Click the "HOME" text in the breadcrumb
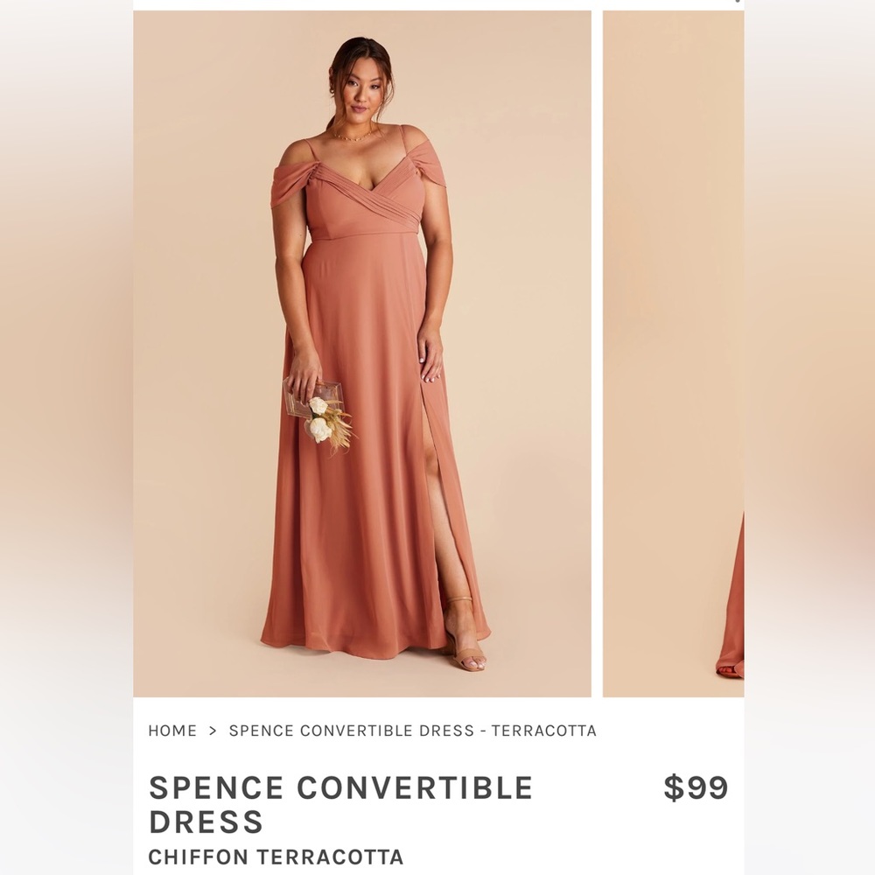 (172, 731)
